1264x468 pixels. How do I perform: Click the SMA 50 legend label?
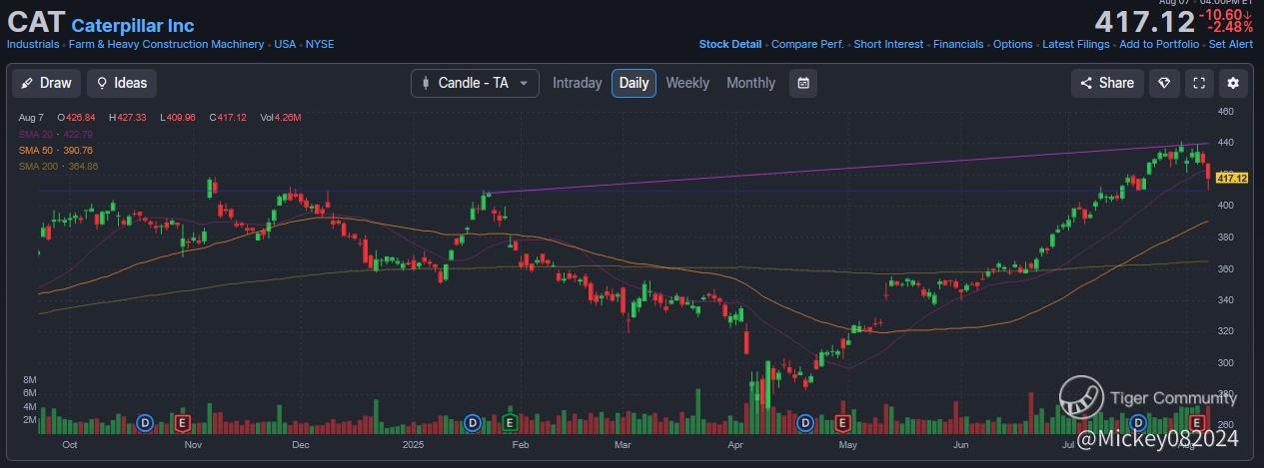[x=36, y=150]
